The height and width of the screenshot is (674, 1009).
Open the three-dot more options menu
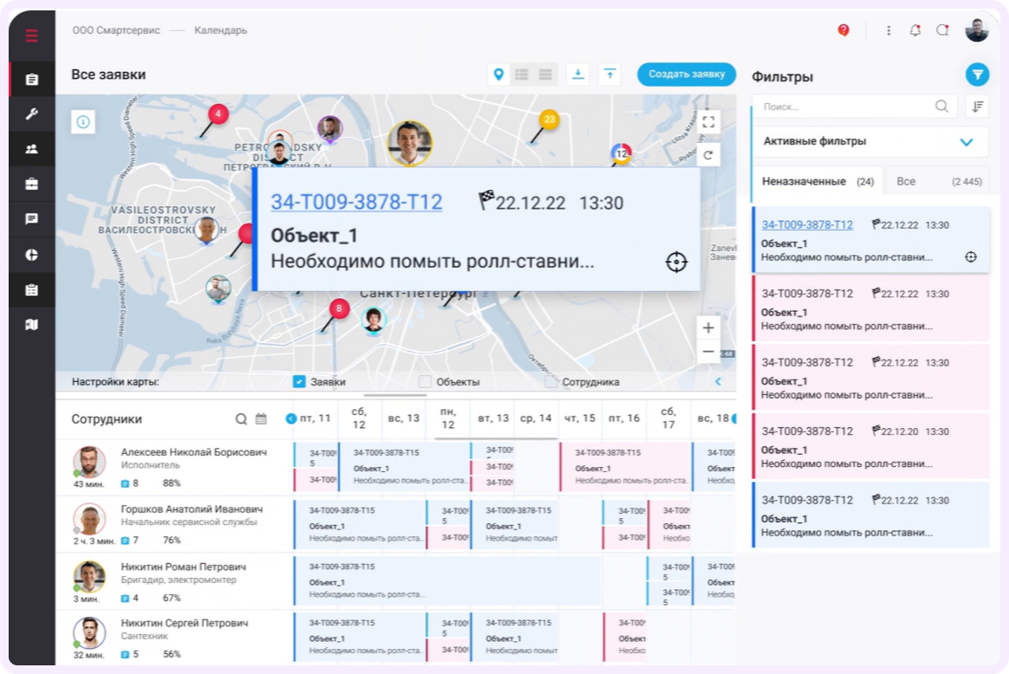pos(889,30)
